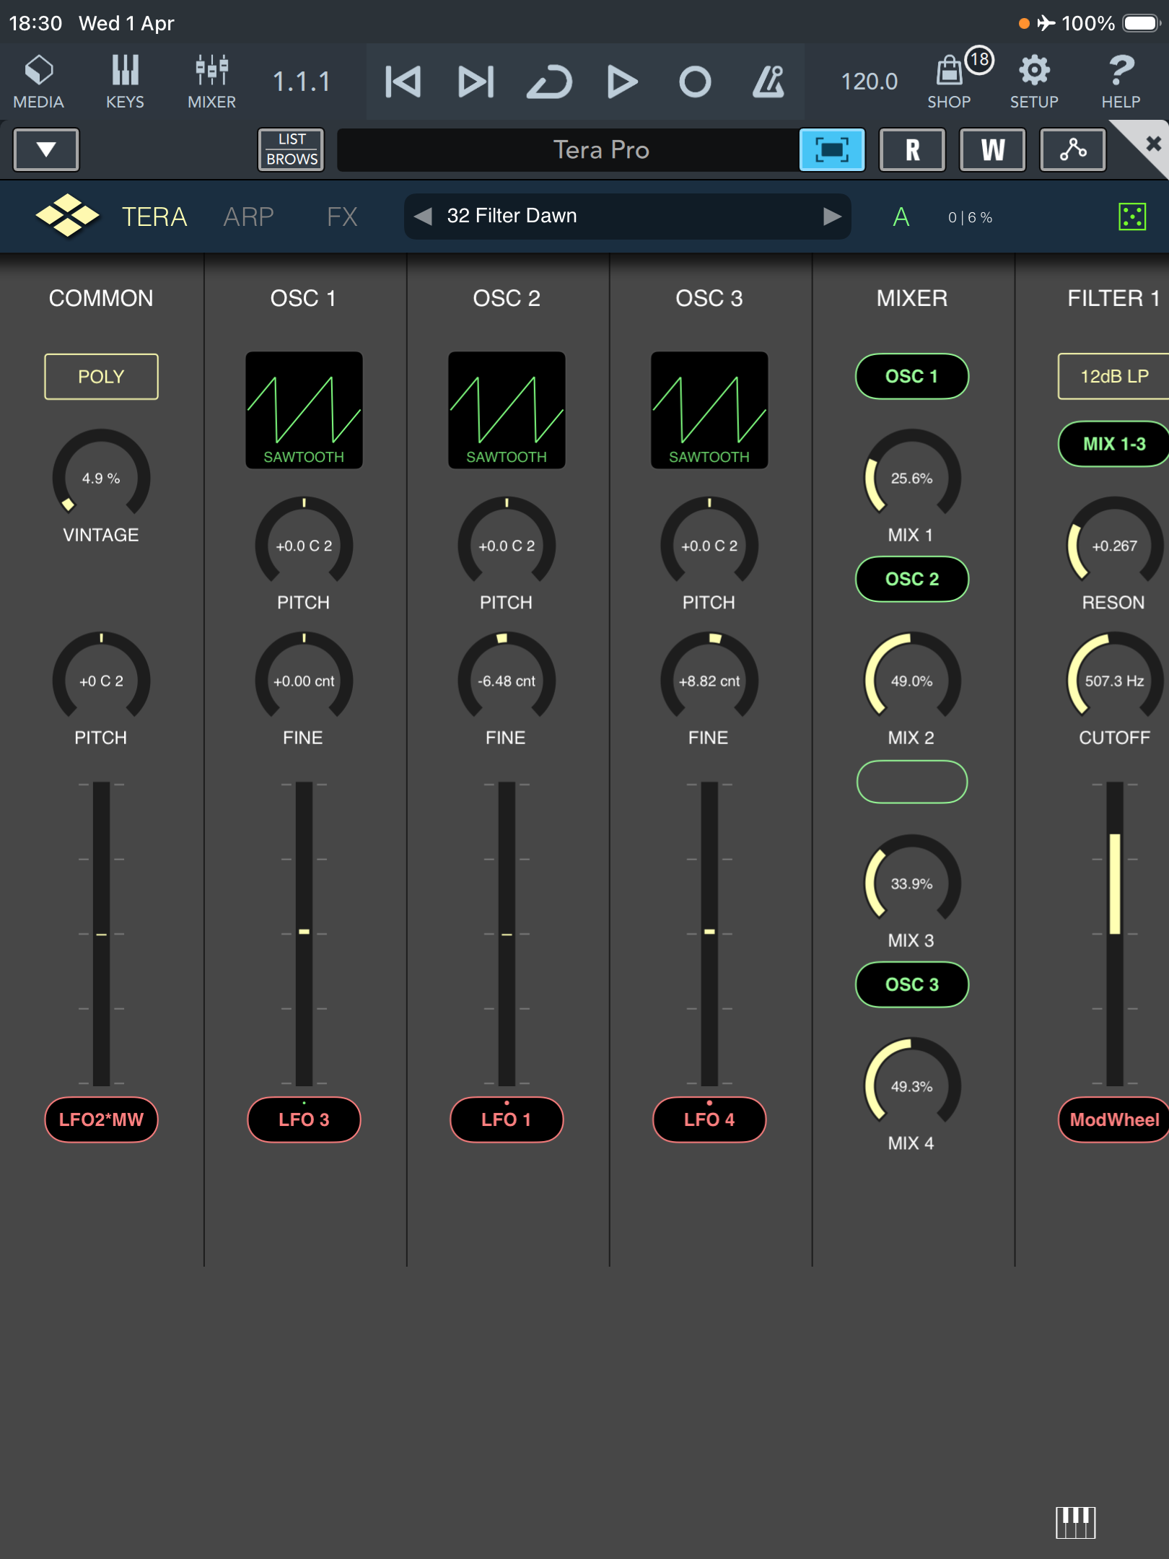Open the MEDIA panel
1169x1559 pixels.
coord(39,82)
